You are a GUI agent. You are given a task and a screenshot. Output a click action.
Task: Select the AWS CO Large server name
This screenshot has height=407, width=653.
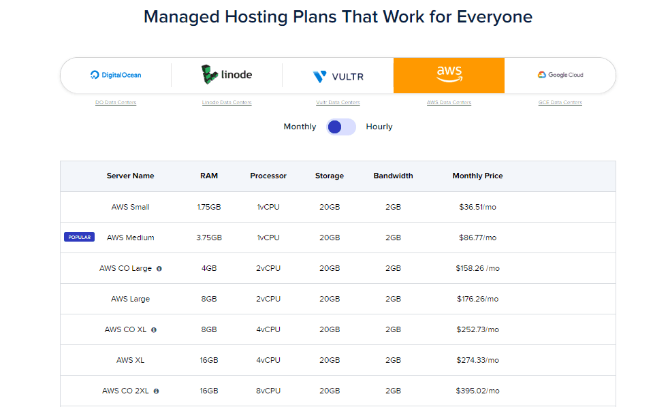pyautogui.click(x=125, y=268)
